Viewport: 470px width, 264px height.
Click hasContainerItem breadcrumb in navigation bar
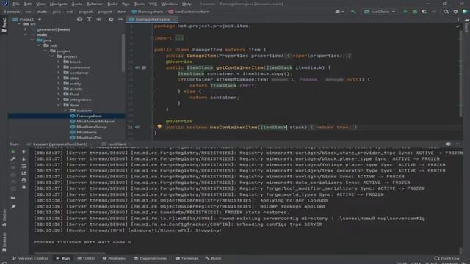(189, 12)
